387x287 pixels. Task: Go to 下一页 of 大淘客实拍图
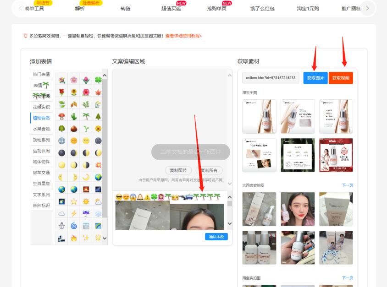348,185
